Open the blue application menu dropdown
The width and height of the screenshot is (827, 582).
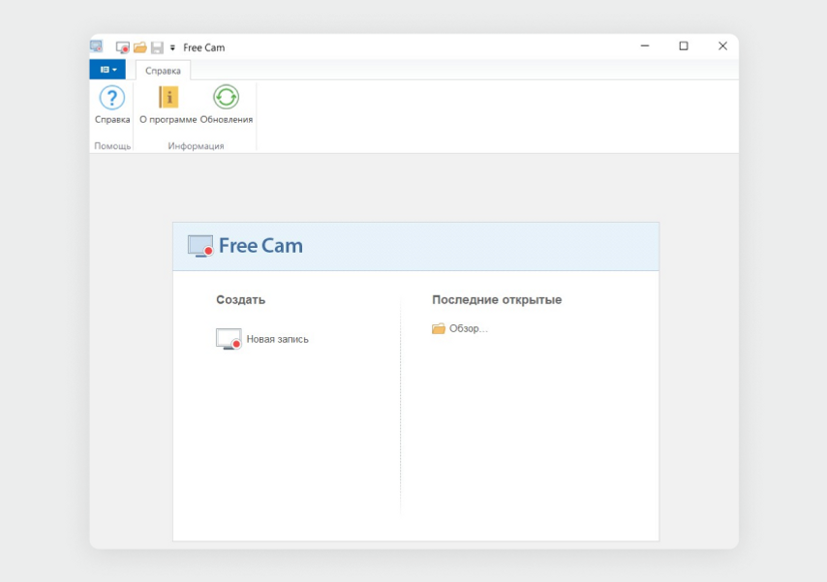(x=107, y=70)
